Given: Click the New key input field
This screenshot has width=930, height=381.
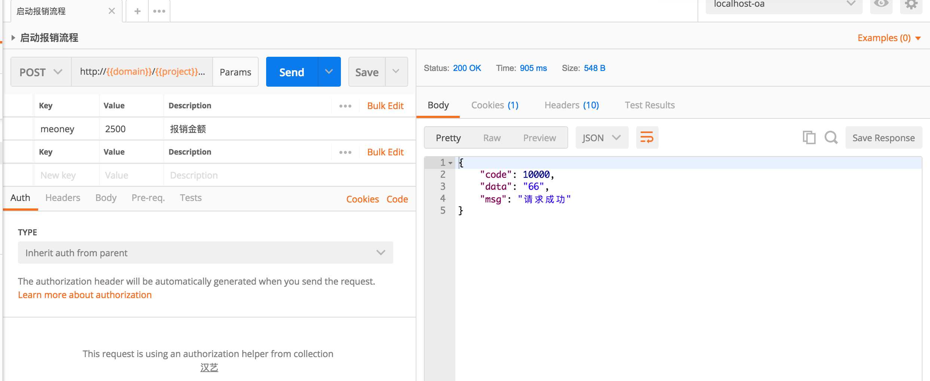Looking at the screenshot, I should coord(67,175).
